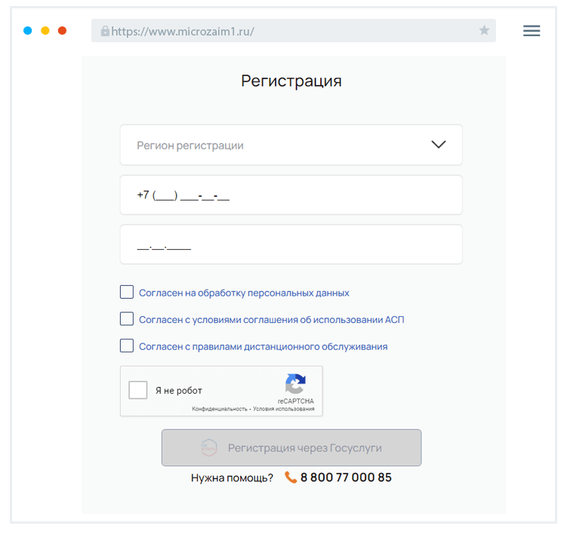Accept the remote service rules checkbox
The width and height of the screenshot is (567, 535).
click(x=127, y=346)
